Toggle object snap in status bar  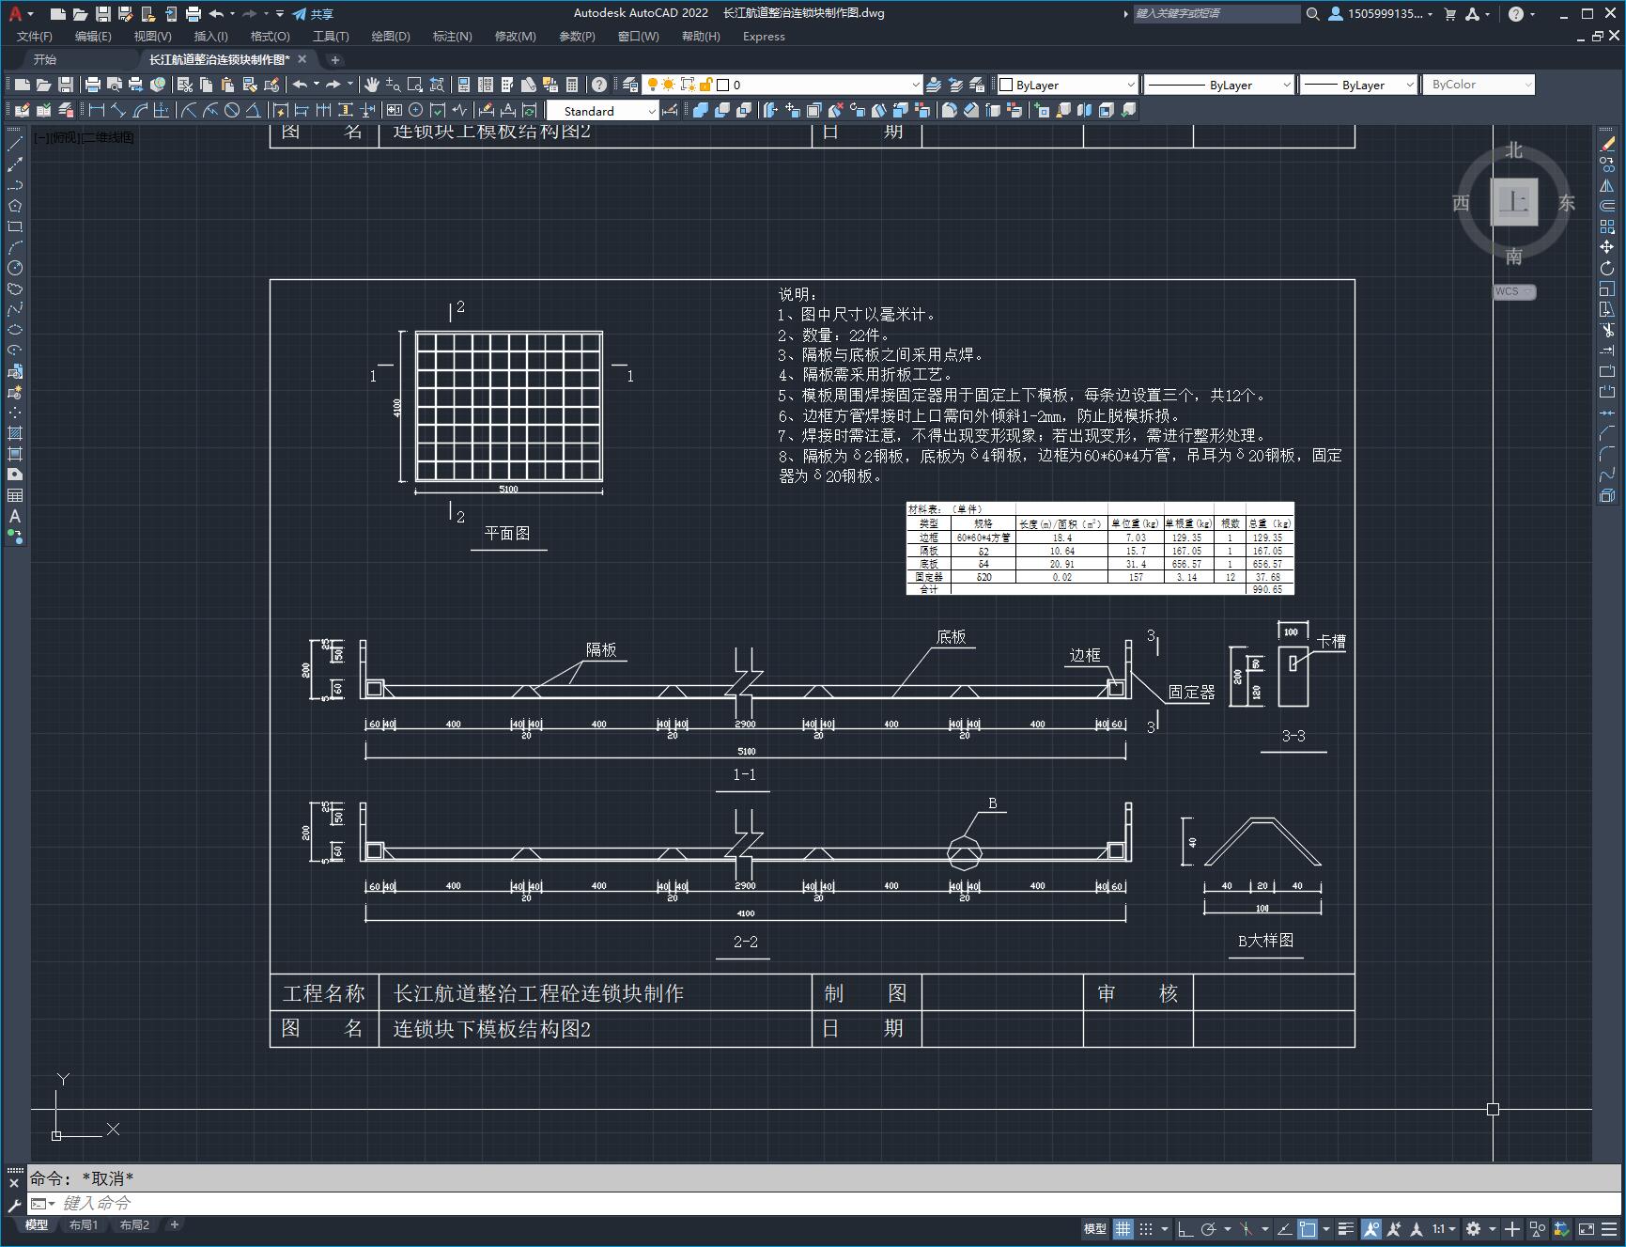point(1308,1228)
